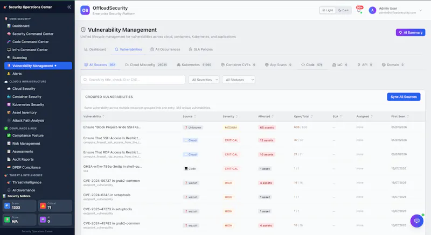Switch to Light theme

point(328,10)
